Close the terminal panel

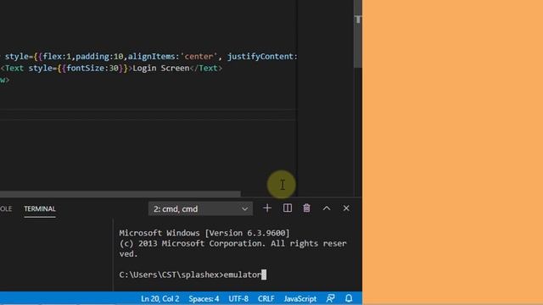346,208
